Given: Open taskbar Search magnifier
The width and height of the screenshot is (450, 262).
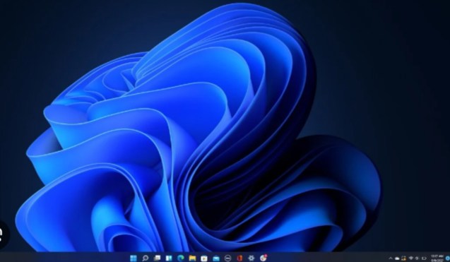Looking at the screenshot, I should (x=146, y=258).
